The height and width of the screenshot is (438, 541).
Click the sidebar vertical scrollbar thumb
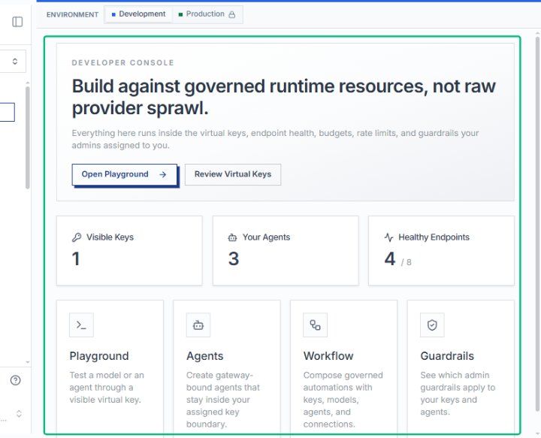pyautogui.click(x=28, y=138)
